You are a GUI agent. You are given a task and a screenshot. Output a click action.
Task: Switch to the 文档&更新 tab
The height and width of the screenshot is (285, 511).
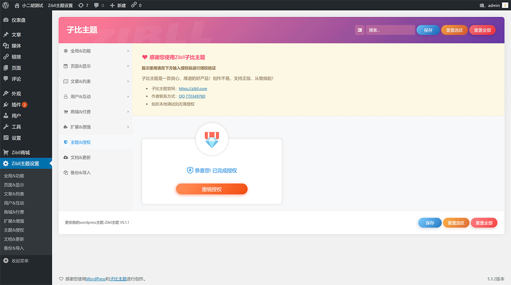95,157
